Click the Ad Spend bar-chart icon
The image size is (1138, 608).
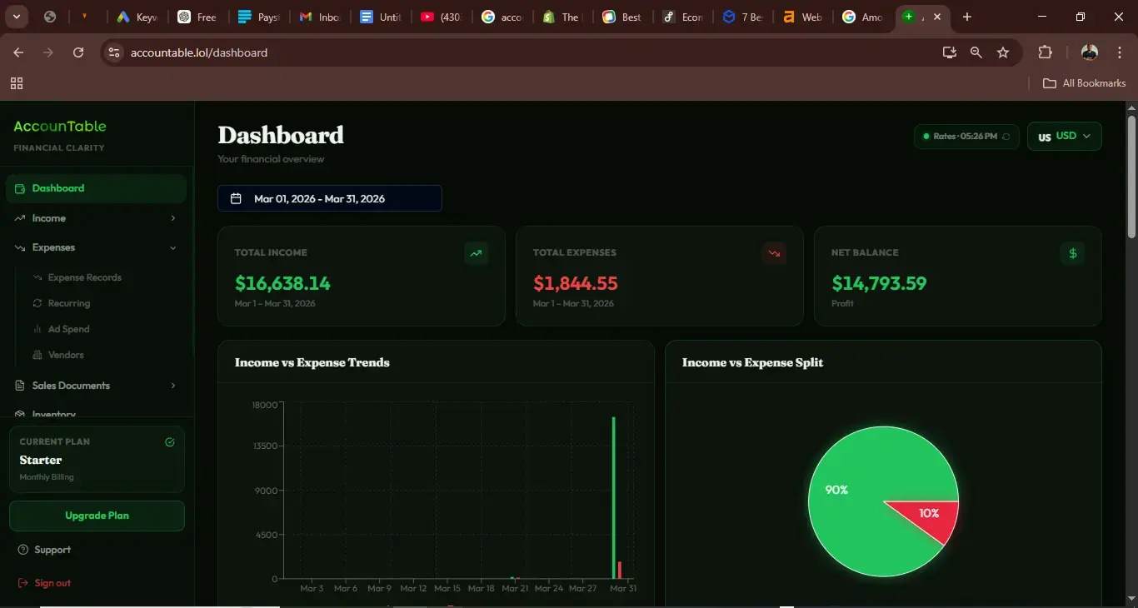37,329
